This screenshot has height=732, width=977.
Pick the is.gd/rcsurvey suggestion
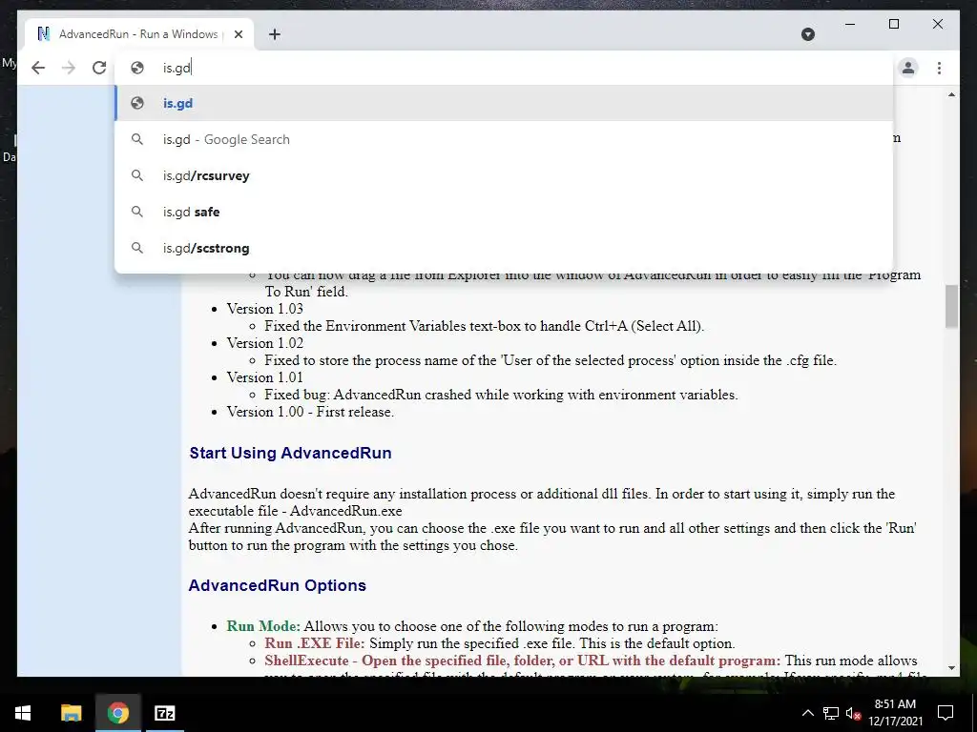[504, 175]
